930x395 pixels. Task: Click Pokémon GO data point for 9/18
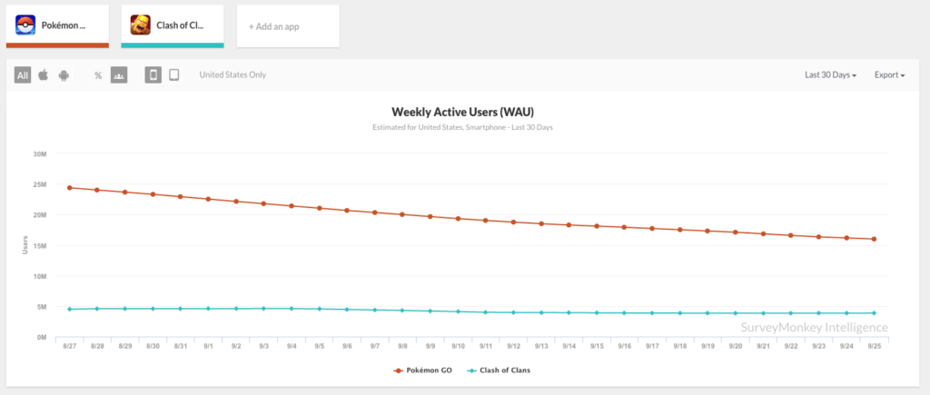(679, 230)
